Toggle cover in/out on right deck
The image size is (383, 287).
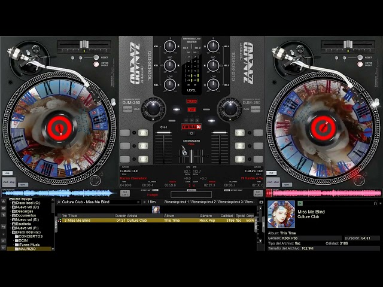[x=360, y=64]
